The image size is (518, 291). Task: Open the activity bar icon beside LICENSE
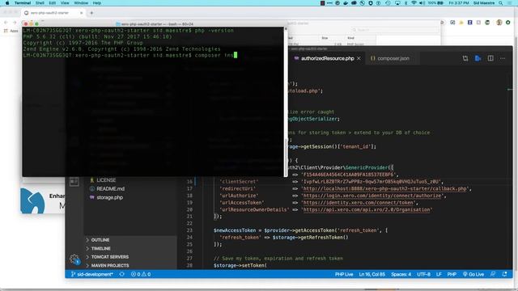click(74, 181)
